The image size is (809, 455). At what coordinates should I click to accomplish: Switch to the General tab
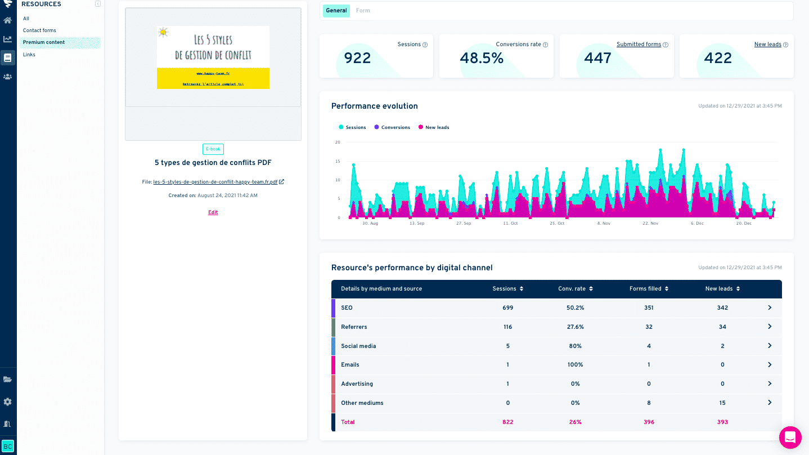point(336,11)
